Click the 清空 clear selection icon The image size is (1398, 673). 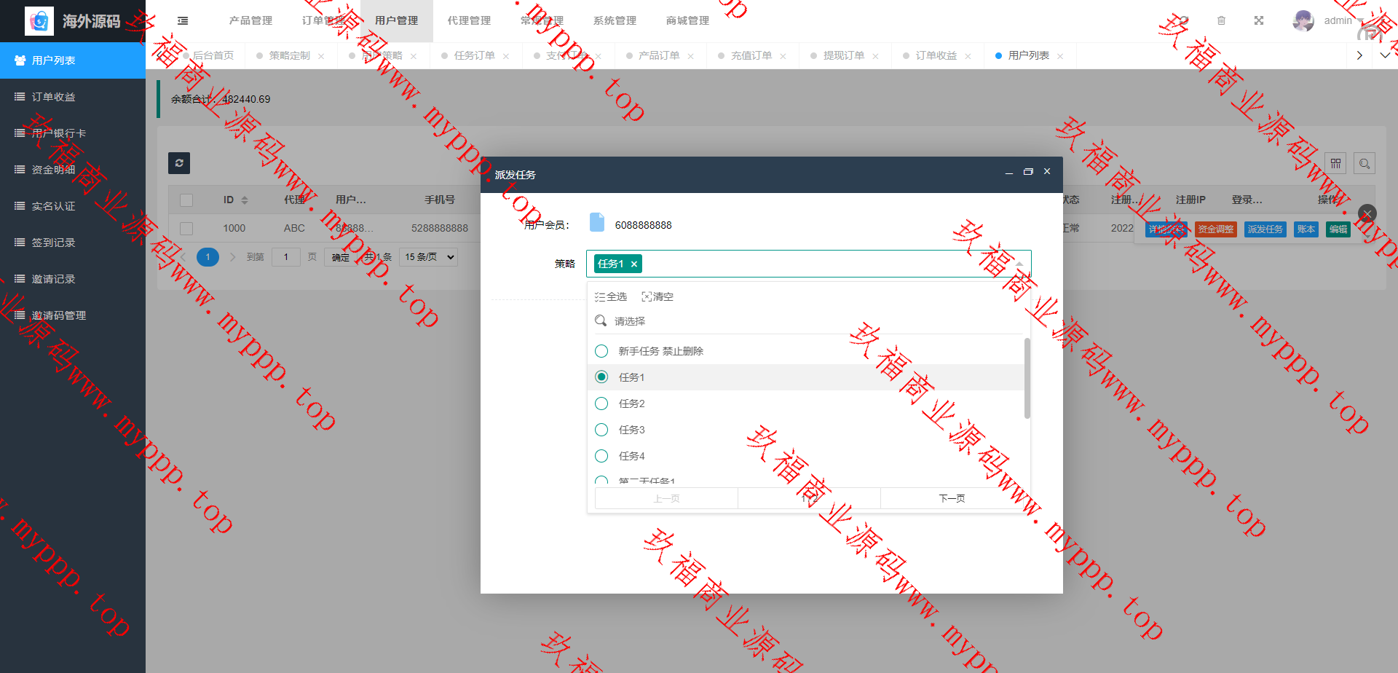[x=657, y=297]
